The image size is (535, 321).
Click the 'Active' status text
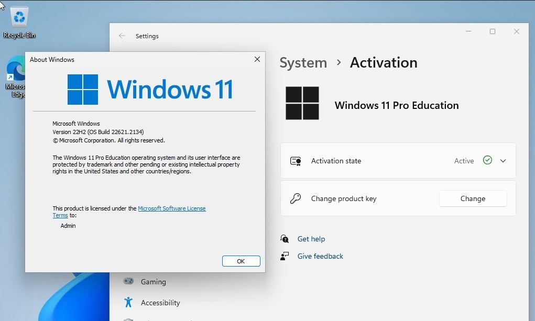464,161
